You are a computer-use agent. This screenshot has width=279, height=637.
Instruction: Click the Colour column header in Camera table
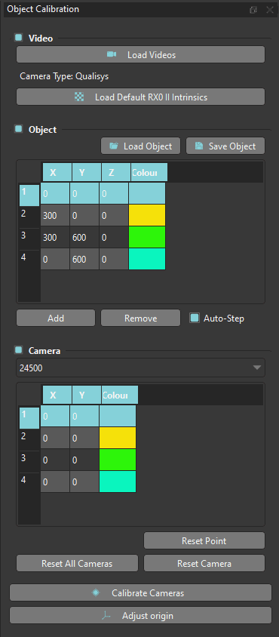[120, 395]
